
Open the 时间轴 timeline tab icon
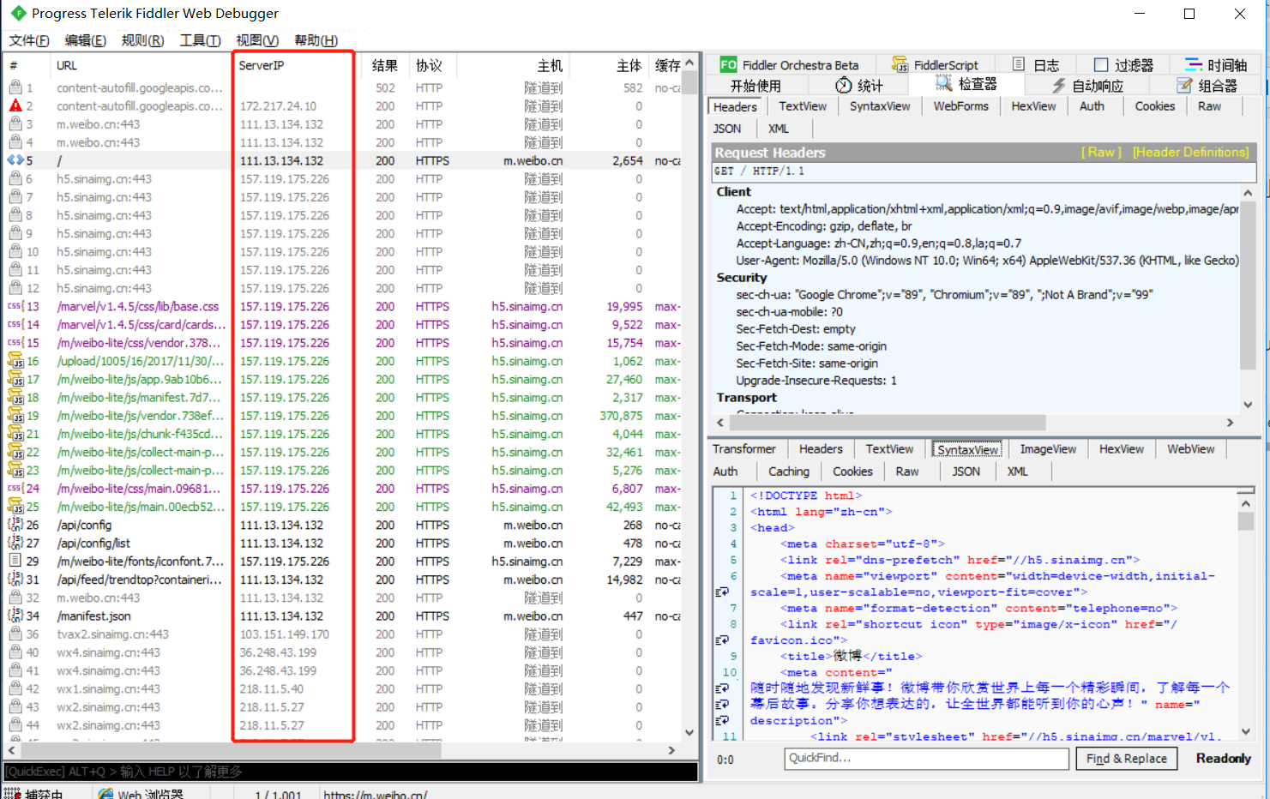pos(1194,65)
